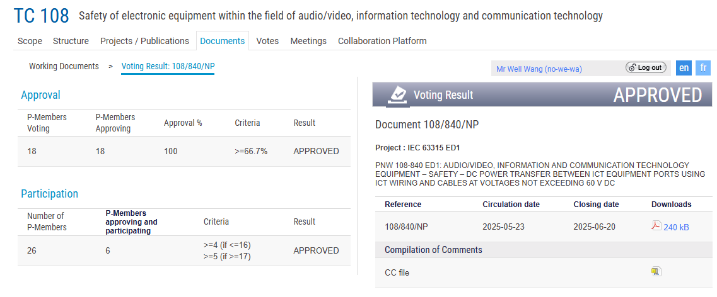Open the Scope tab
Image resolution: width=717 pixels, height=297 pixels.
click(x=30, y=41)
